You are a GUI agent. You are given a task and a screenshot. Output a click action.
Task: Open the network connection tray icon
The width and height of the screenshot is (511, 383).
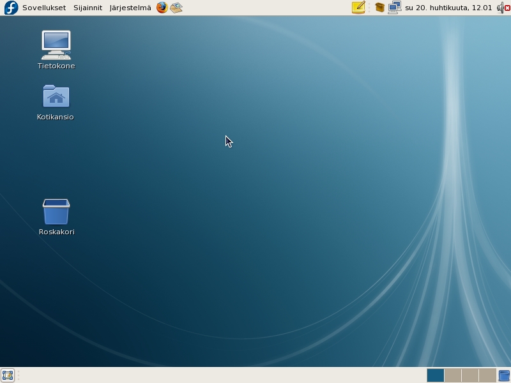(394, 8)
